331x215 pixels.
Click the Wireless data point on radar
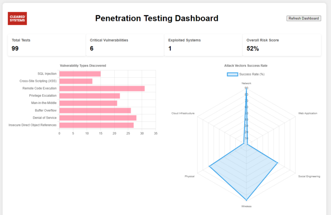(x=247, y=200)
